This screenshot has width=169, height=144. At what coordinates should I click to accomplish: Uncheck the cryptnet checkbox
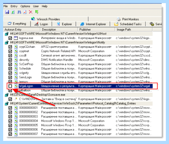10,51
